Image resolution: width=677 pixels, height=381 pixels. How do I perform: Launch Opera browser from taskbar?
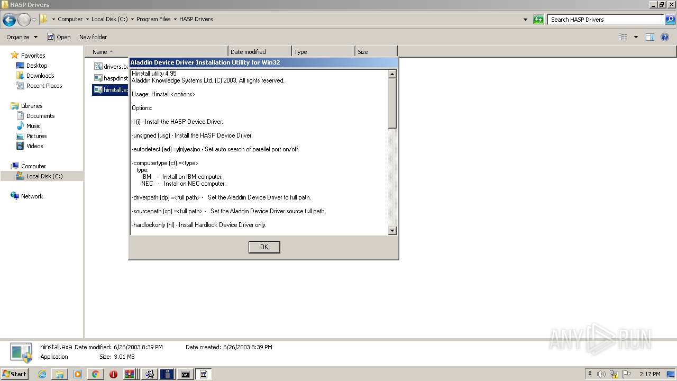pos(113,374)
